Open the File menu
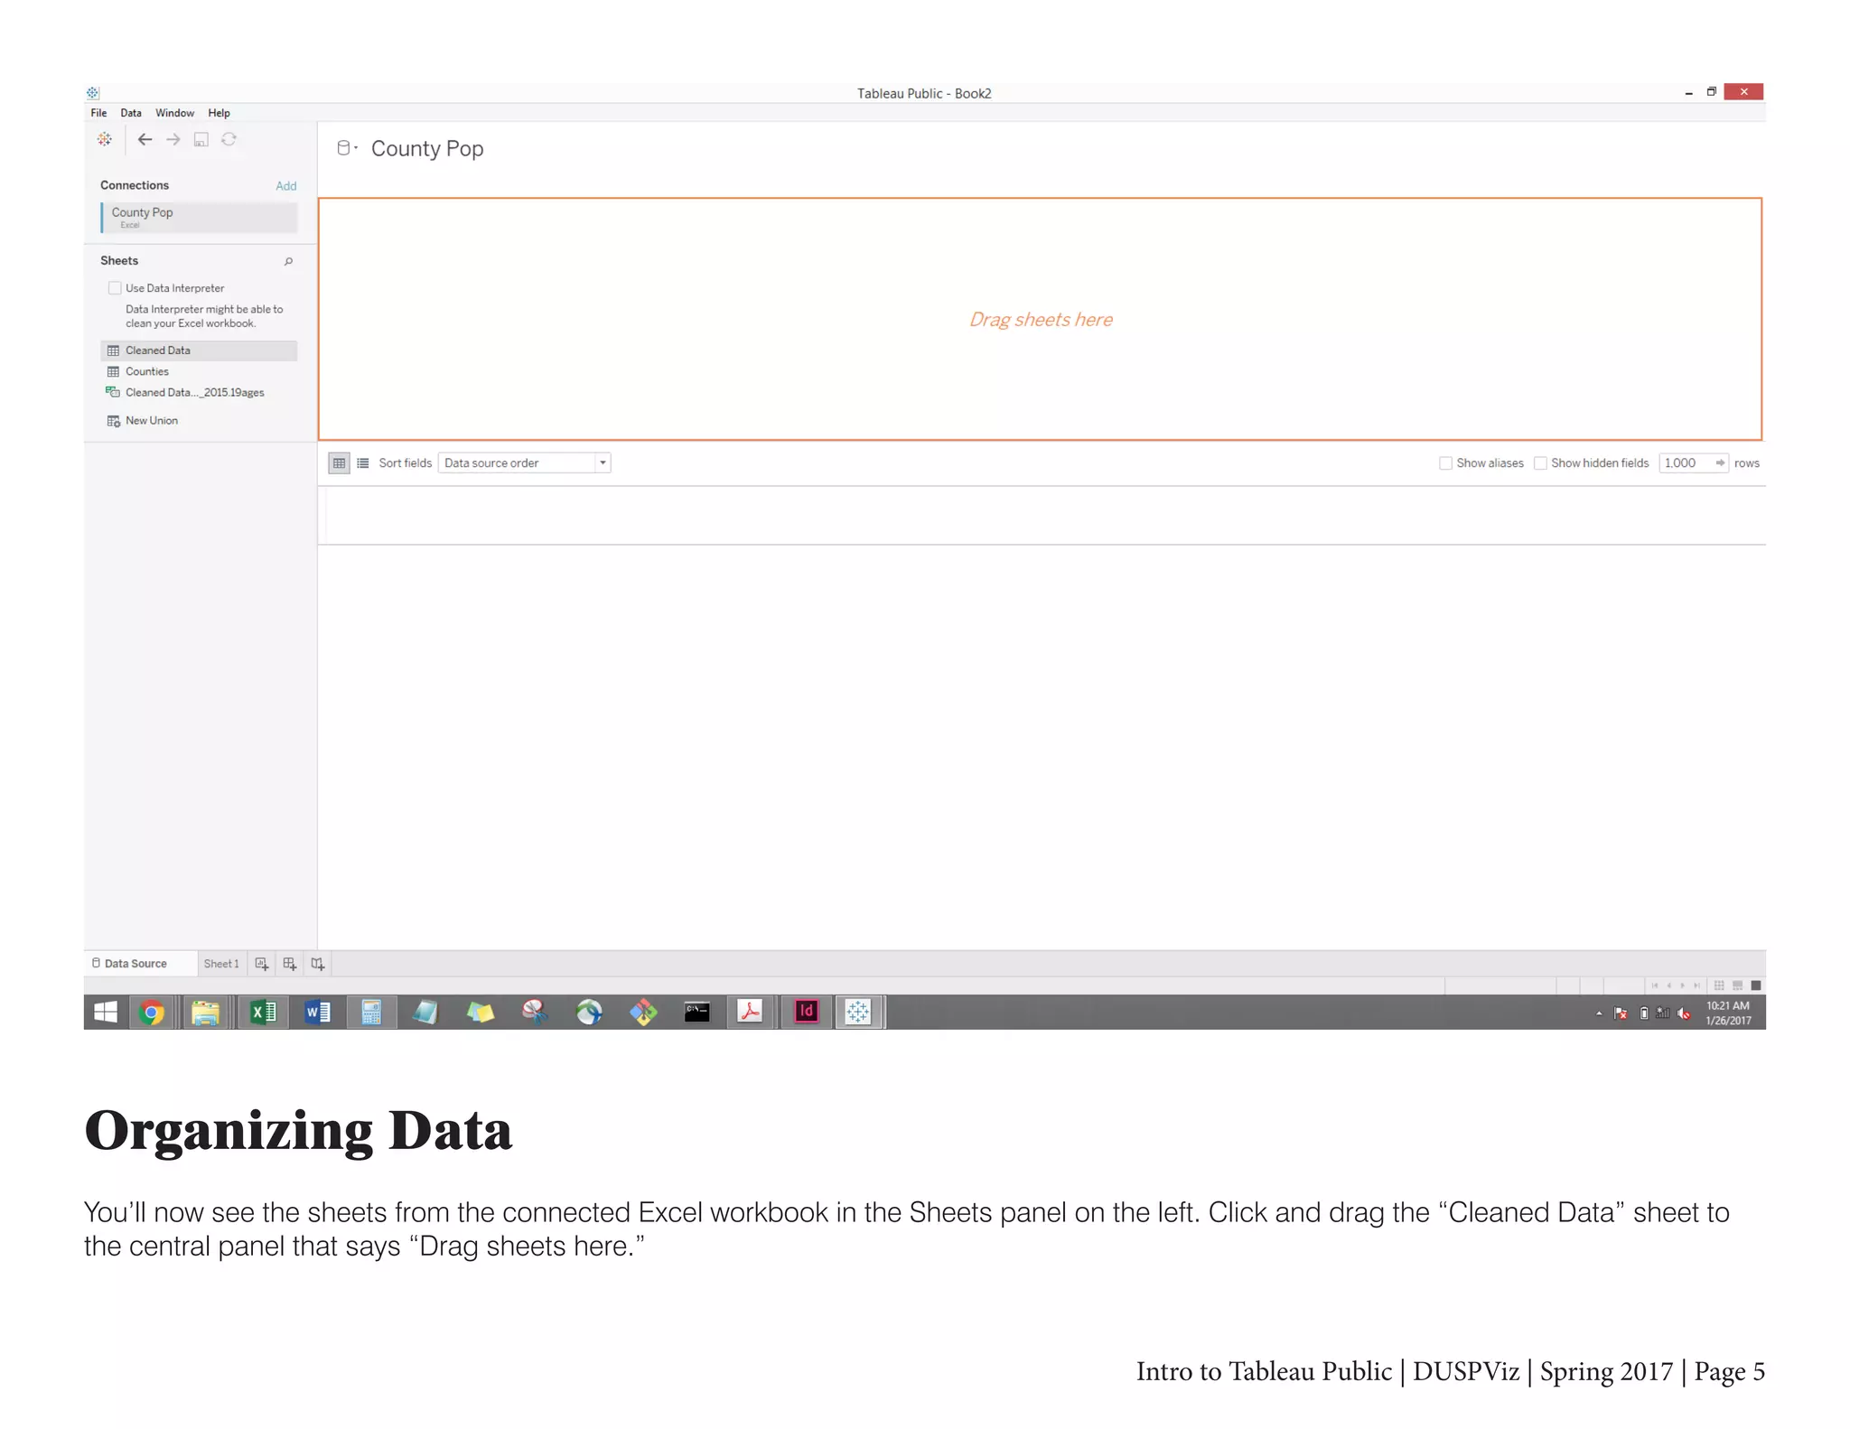Screen dimensions: 1850x1429 [x=98, y=113]
